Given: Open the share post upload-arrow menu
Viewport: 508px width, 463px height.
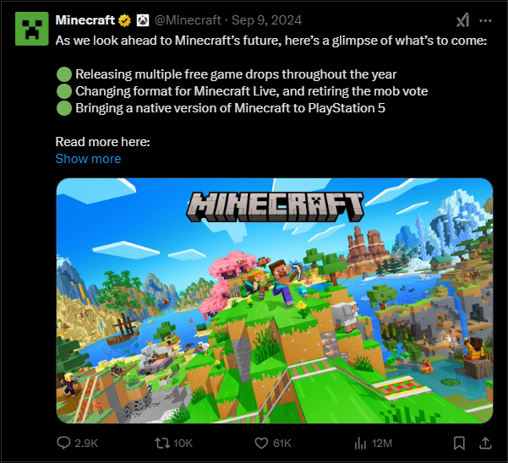Looking at the screenshot, I should 485,443.
